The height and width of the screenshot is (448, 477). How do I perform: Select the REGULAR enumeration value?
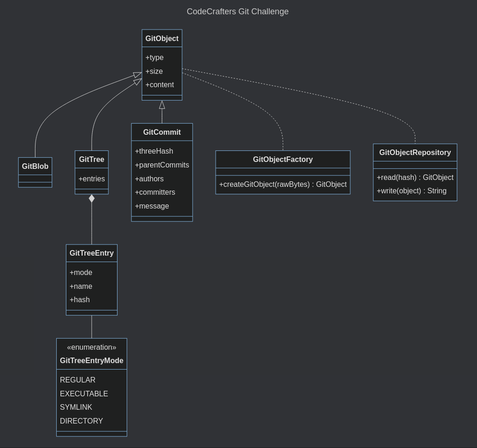click(x=77, y=380)
